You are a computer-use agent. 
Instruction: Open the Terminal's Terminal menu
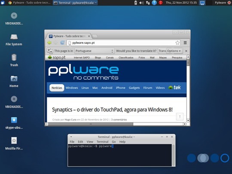point(103,142)
